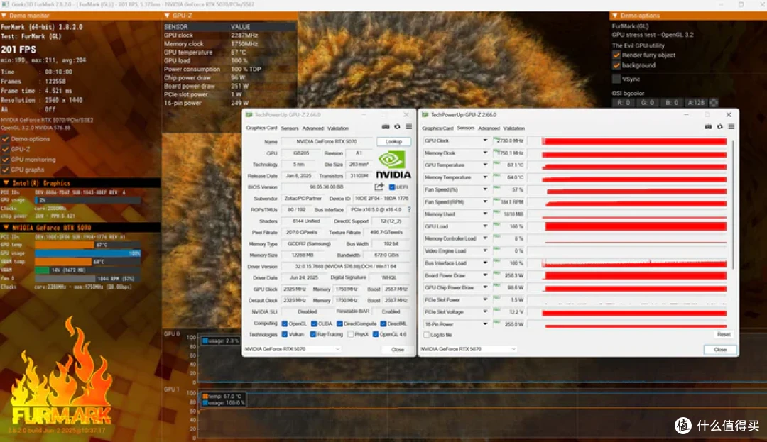Toggle background checkbox in Demo options
The width and height of the screenshot is (767, 442).
pyautogui.click(x=616, y=65)
